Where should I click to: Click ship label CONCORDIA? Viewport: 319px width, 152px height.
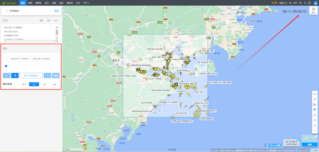coord(207,118)
